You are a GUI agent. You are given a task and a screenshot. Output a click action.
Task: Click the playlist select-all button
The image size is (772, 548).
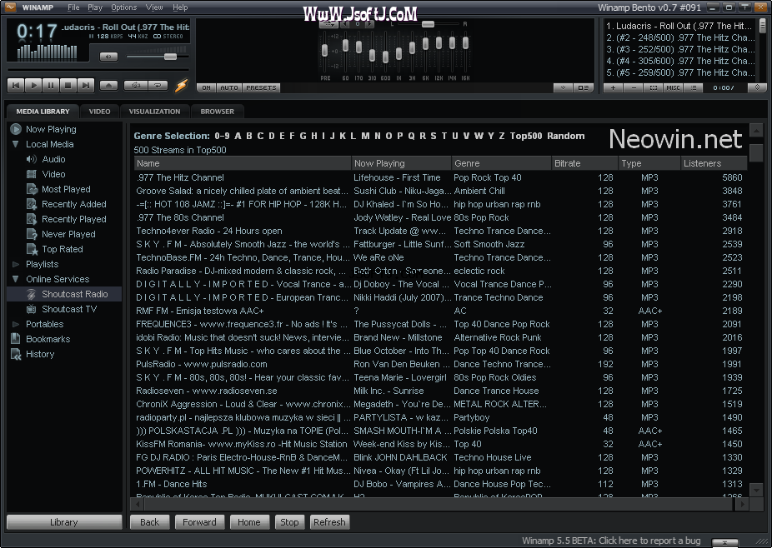654,87
